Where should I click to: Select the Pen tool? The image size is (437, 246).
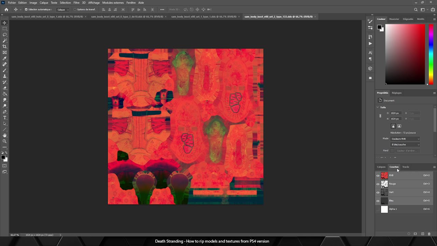point(4,112)
